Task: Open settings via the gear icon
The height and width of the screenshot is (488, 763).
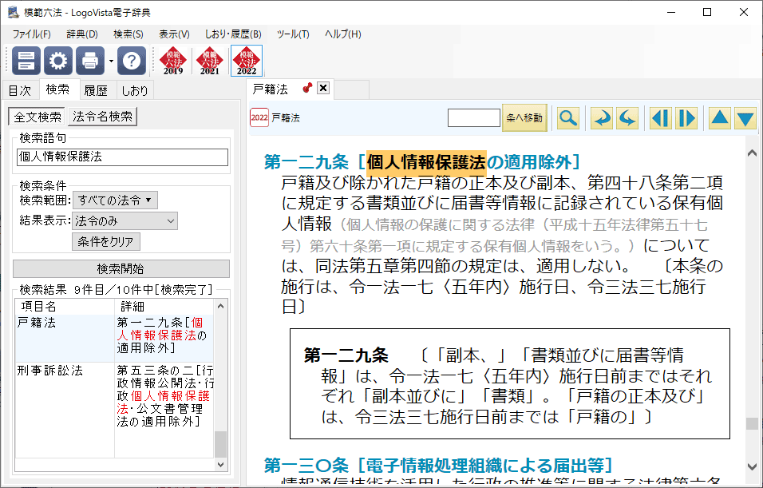Action: (58, 61)
